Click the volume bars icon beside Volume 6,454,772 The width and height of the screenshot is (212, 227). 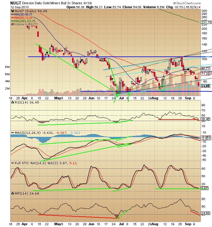(13, 24)
